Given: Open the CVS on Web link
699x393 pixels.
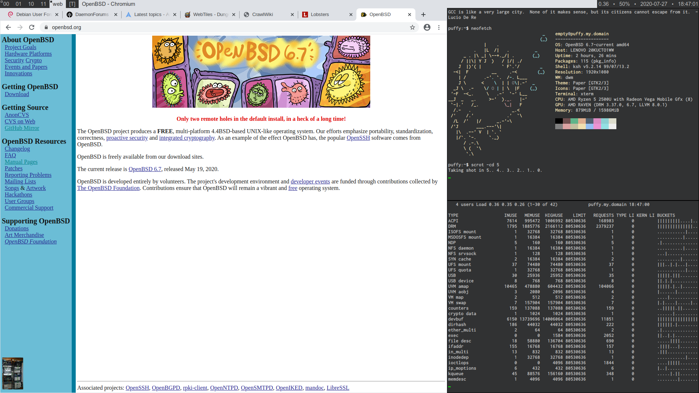Looking at the screenshot, I should point(20,122).
